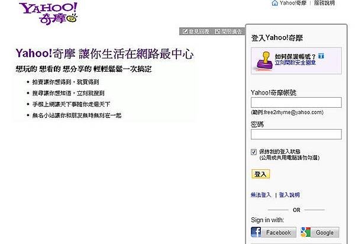Click the Google logo icon
The image size is (355, 244).
[x=306, y=232]
